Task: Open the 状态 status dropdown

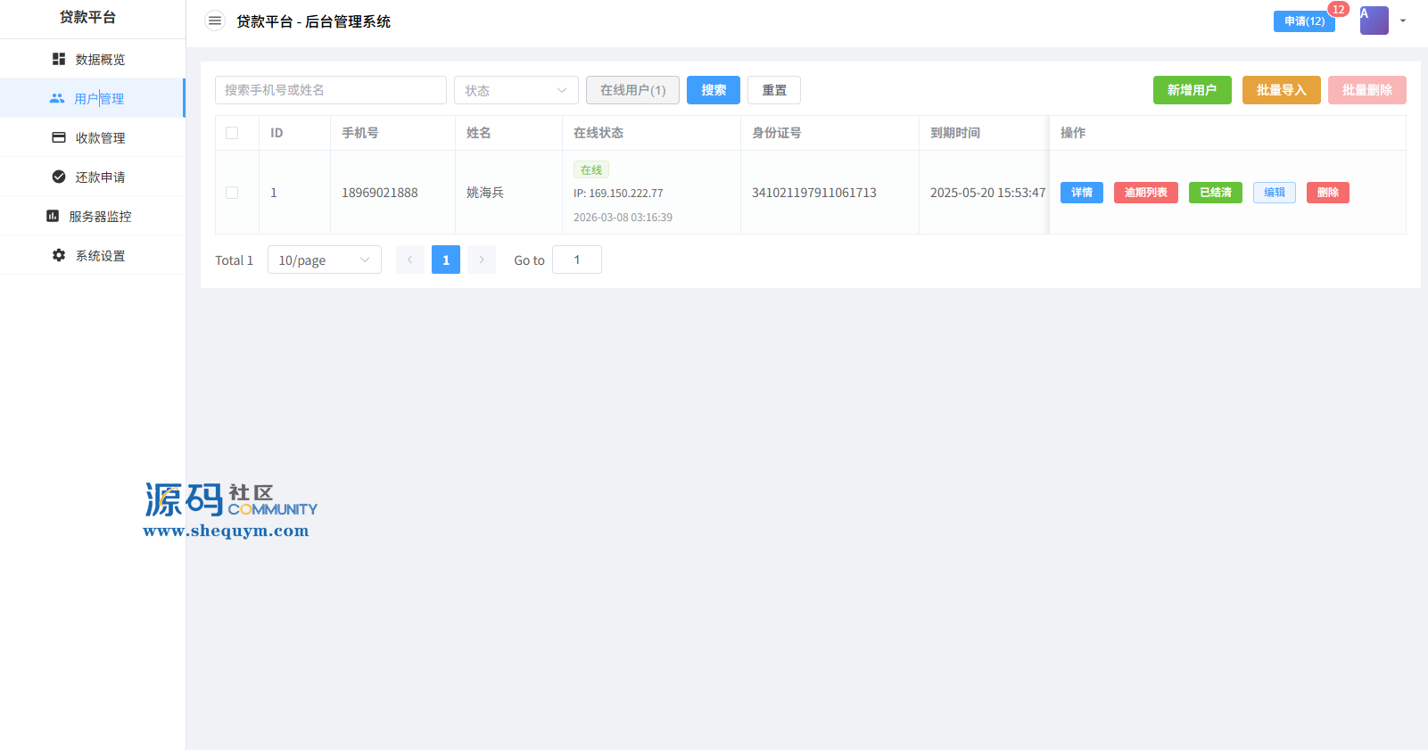Action: [516, 90]
